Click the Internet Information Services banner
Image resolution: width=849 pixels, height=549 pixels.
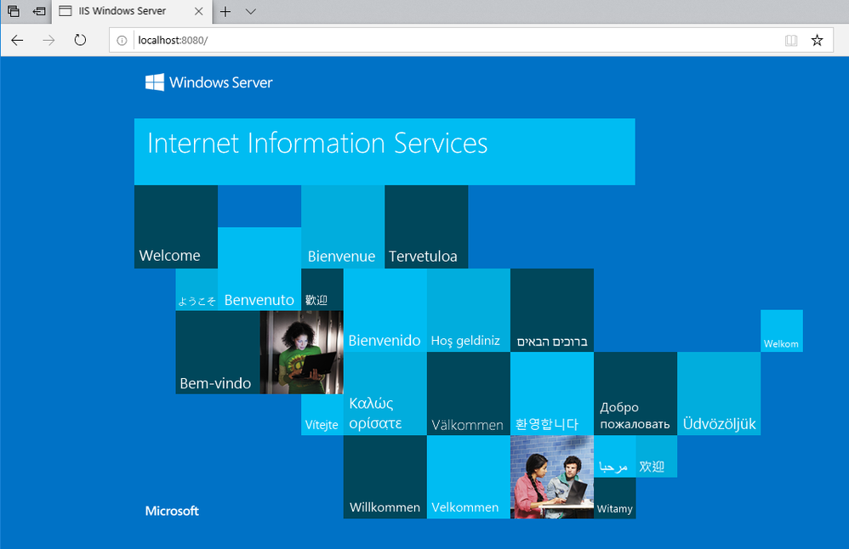coord(385,151)
